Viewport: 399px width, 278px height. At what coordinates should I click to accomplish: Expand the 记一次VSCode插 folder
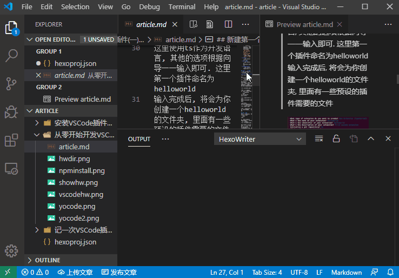pos(71,230)
